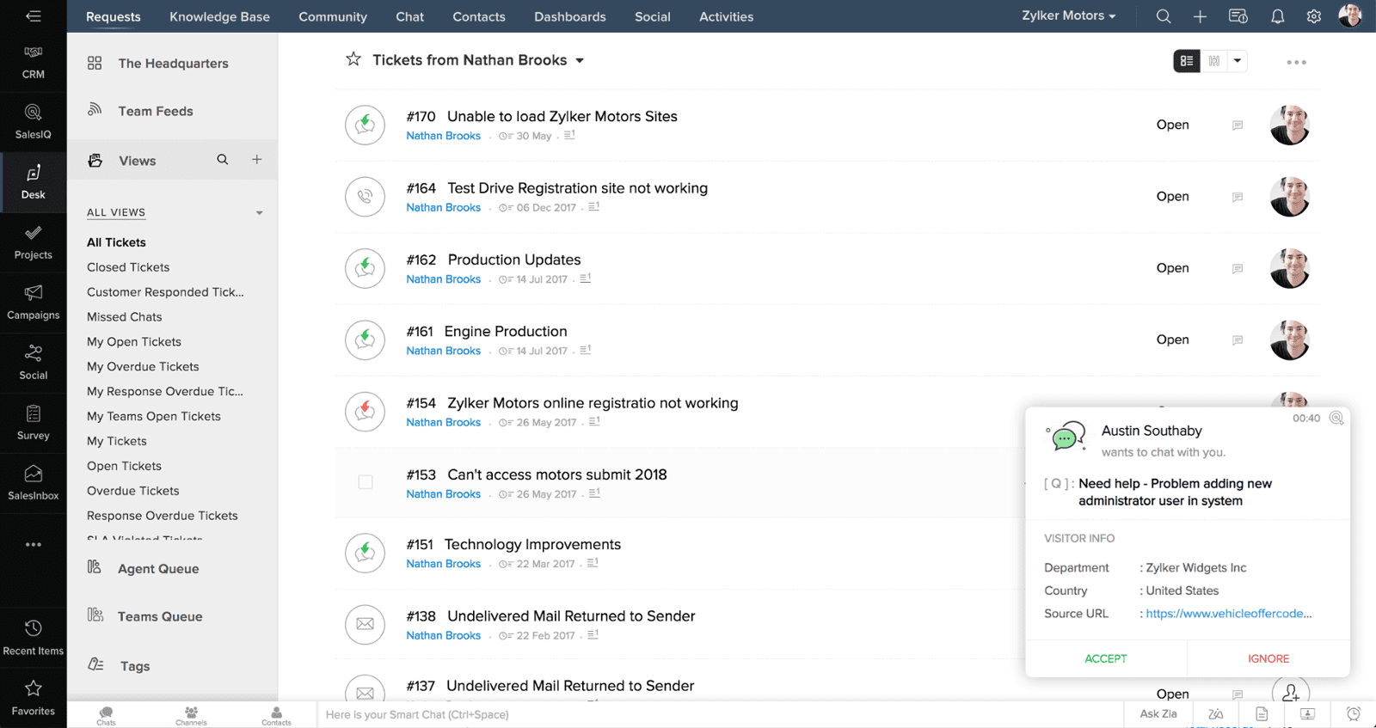Select the Closed Tickets view
Screen dimensions: 1376x728
[x=128, y=267]
